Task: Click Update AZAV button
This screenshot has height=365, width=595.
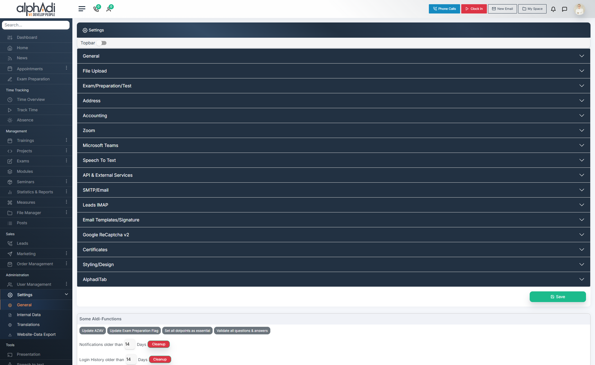Action: [92, 331]
